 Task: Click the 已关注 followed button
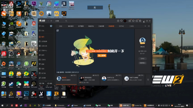coord(142,59)
